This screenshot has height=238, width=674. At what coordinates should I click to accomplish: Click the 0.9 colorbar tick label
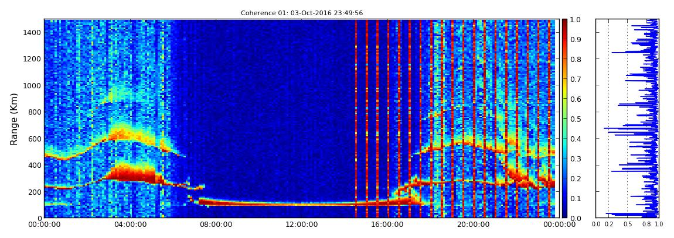coord(575,39)
